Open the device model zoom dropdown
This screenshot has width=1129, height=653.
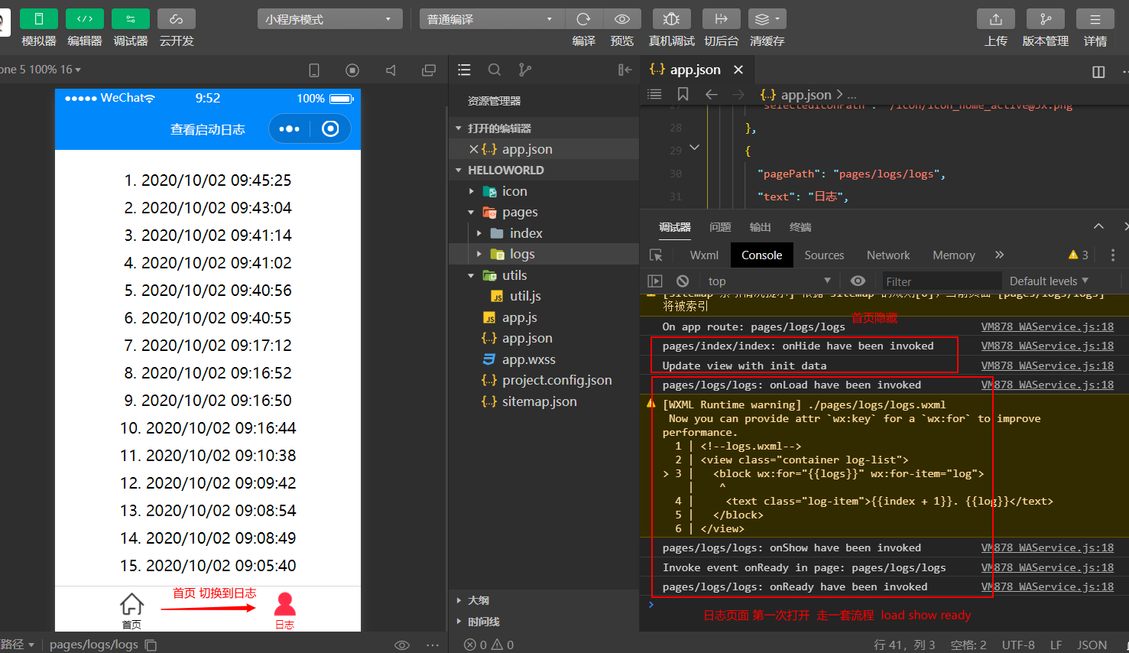[x=41, y=70]
